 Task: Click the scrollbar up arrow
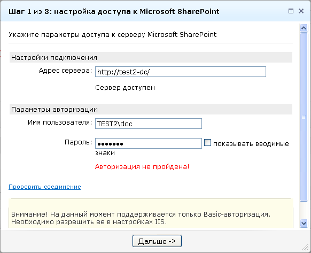click(304, 28)
